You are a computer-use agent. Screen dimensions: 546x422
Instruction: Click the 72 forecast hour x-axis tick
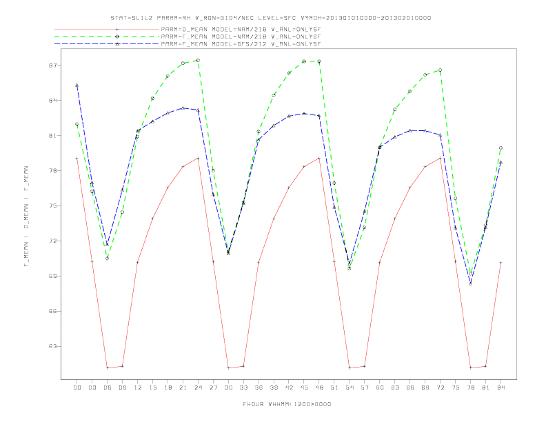441,388
